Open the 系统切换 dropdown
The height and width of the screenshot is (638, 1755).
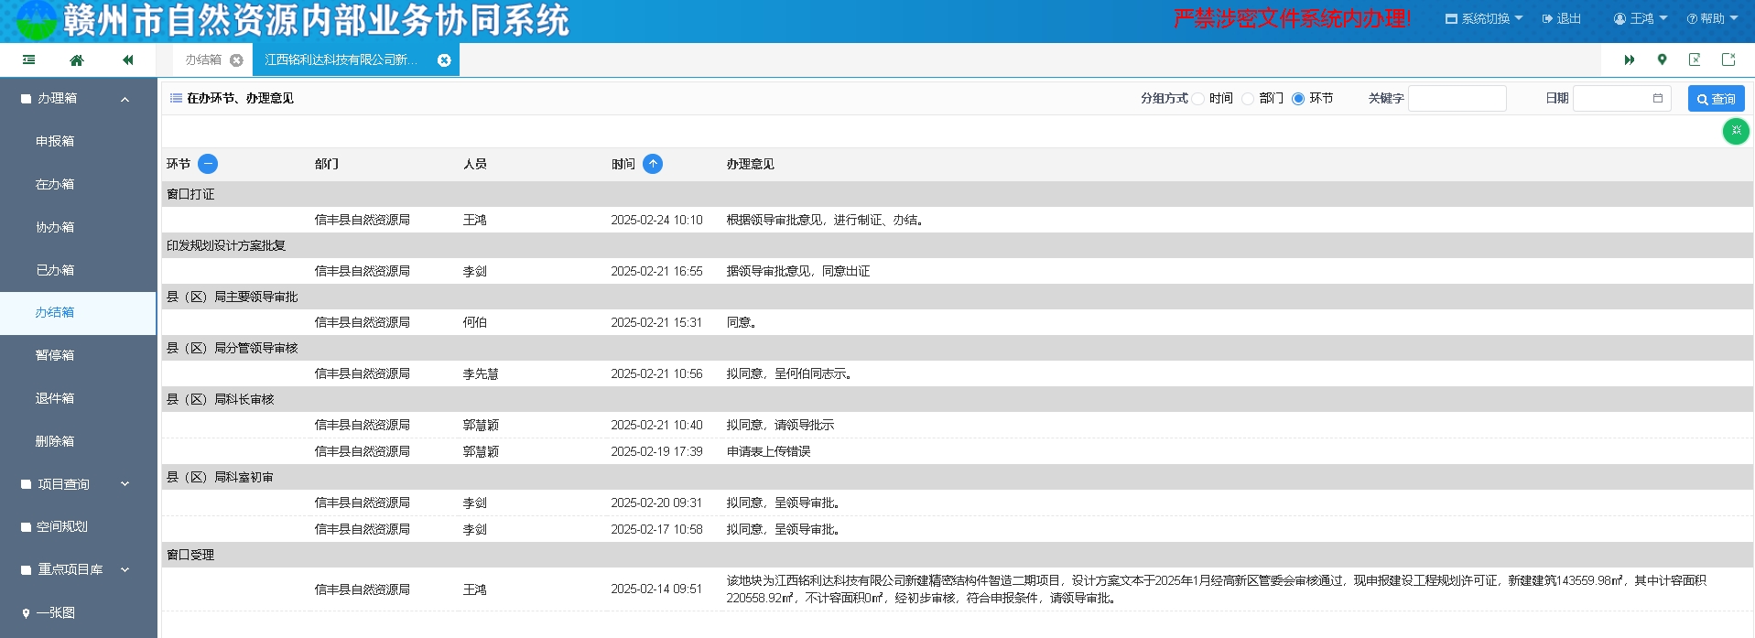[x=1484, y=18]
